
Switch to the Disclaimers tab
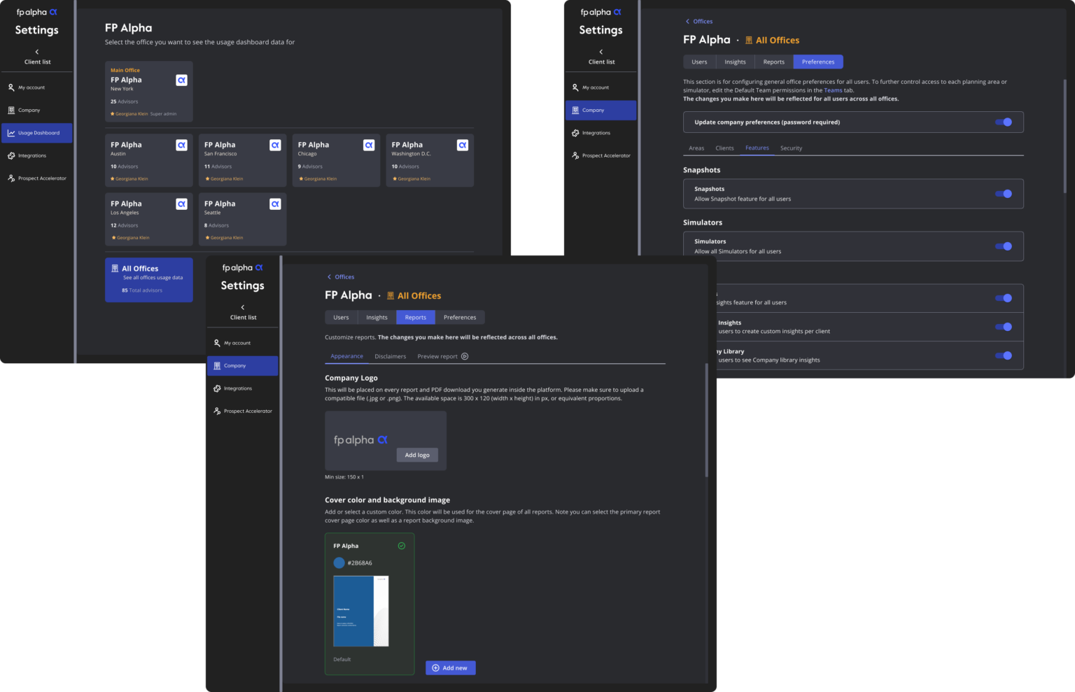(x=391, y=356)
